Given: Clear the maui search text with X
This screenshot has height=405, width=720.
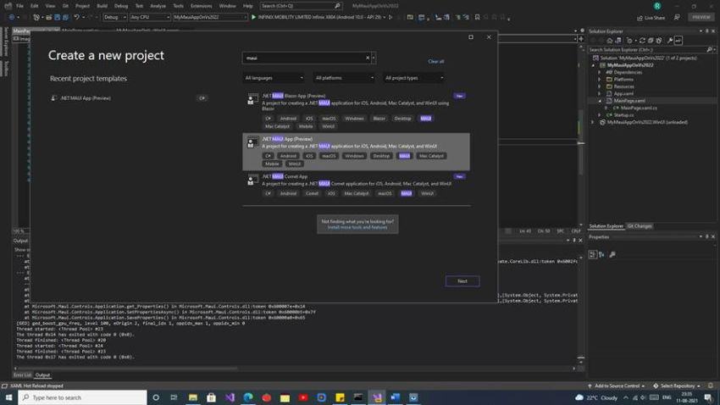Looking at the screenshot, I should pyautogui.click(x=368, y=58).
